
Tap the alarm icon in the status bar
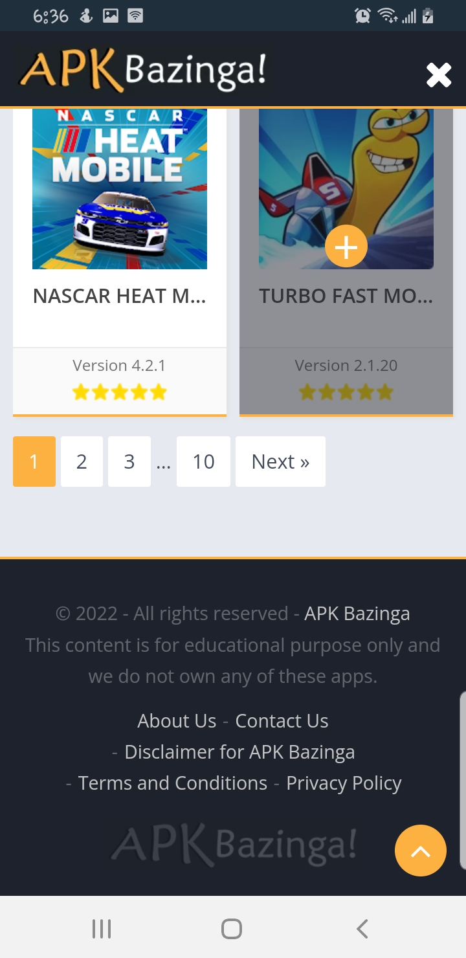click(362, 16)
